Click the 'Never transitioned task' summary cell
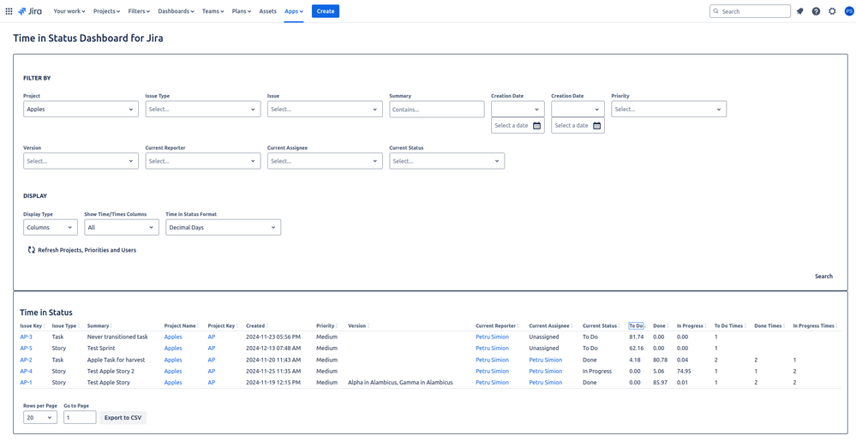The height and width of the screenshot is (441, 856). (117, 337)
